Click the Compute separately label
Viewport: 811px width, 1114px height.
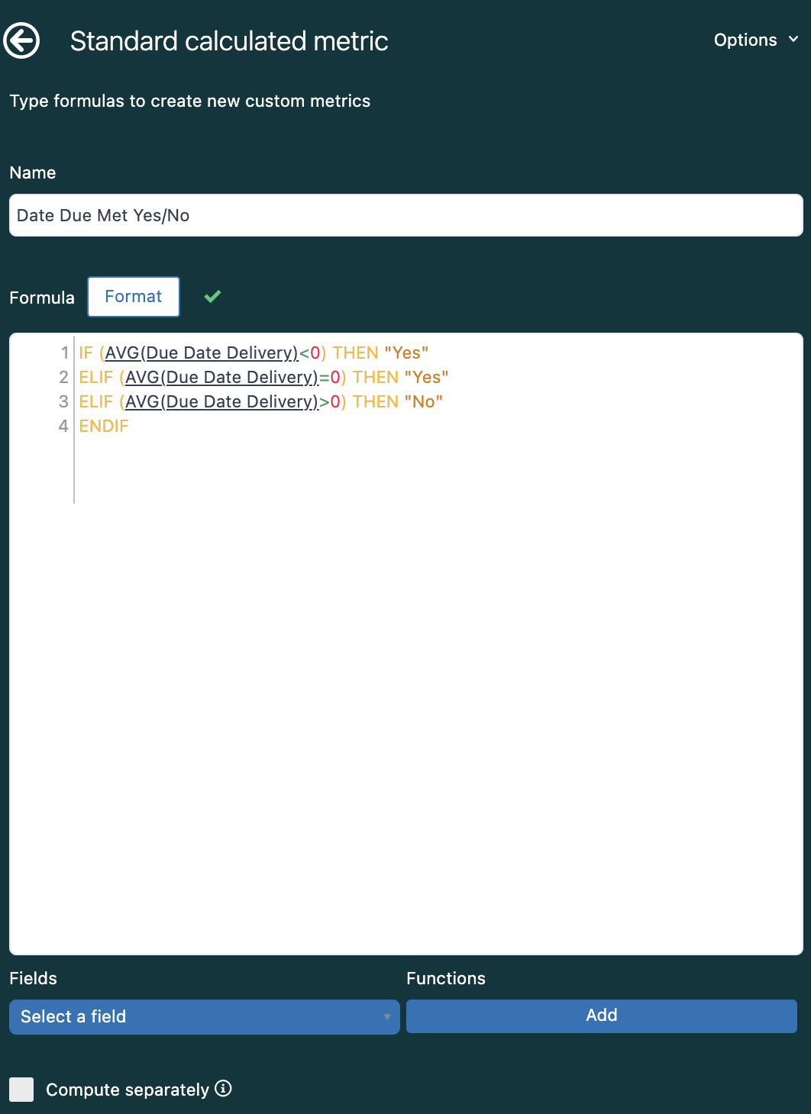(128, 1090)
